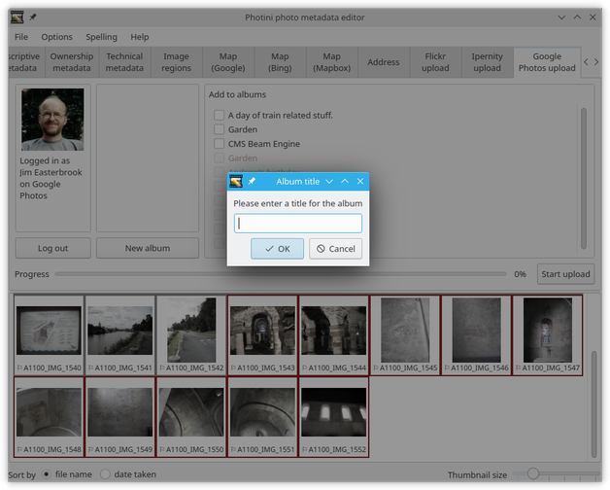Screen dimensions: 610x490
Task: Click the 'Add to albums' heading
Action: [x=237, y=94]
